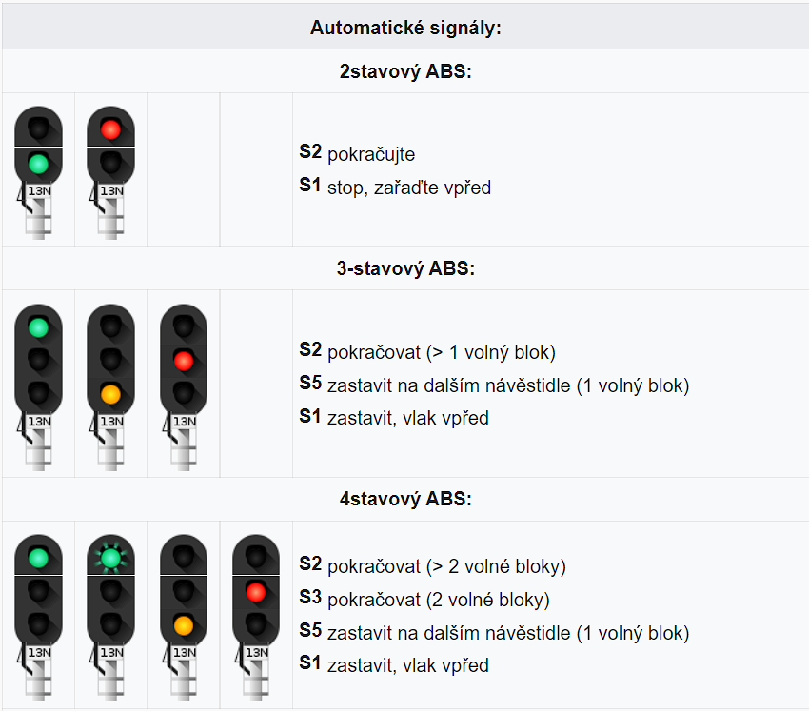The height and width of the screenshot is (711, 809).
Task: Click 3-state 'S5 zastavit na dalším návěstidle' text
Action: click(494, 385)
